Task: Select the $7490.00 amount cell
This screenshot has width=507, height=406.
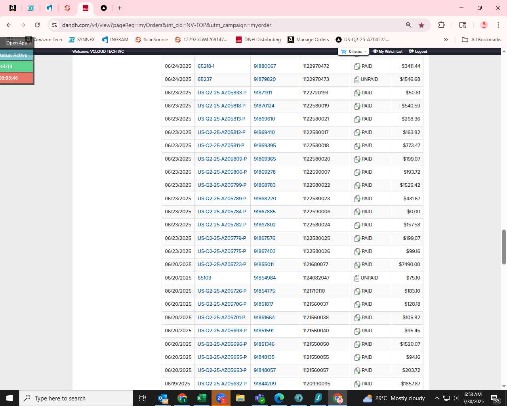Action: [x=408, y=264]
